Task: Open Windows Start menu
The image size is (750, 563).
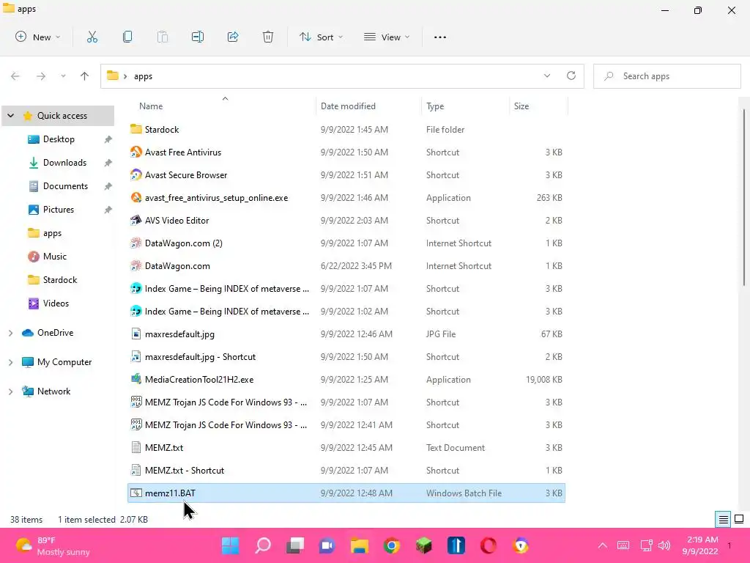Action: [231, 545]
